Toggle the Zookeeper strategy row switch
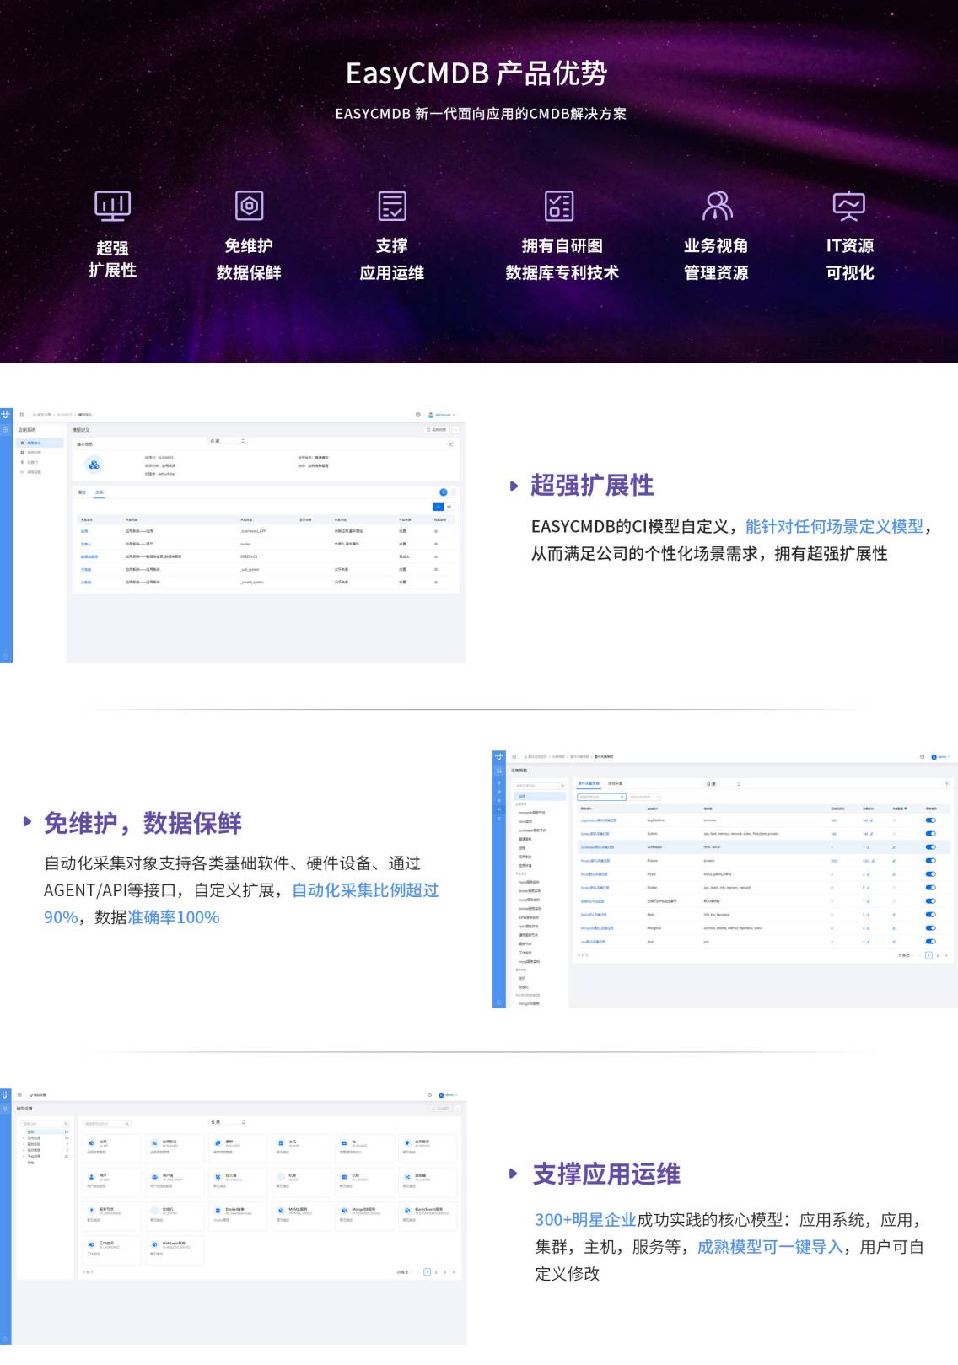 click(931, 847)
